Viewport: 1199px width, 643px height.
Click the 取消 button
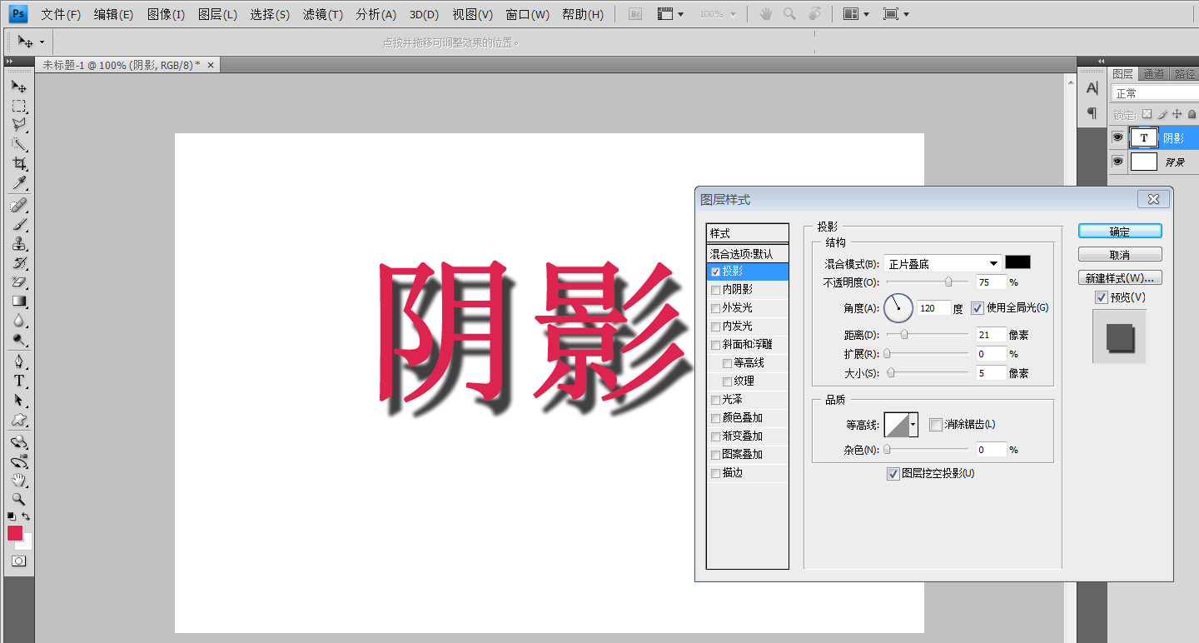point(1120,255)
